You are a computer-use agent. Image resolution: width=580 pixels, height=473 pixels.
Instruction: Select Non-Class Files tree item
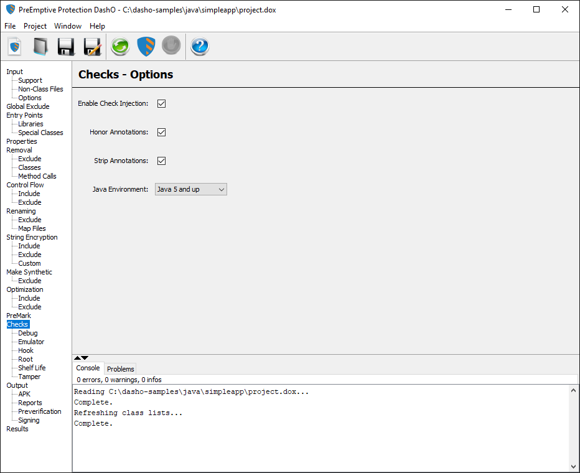click(40, 89)
